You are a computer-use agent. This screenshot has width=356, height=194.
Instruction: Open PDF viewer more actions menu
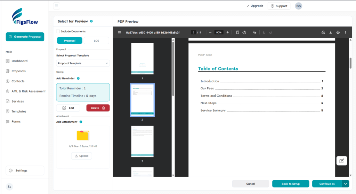point(346,32)
